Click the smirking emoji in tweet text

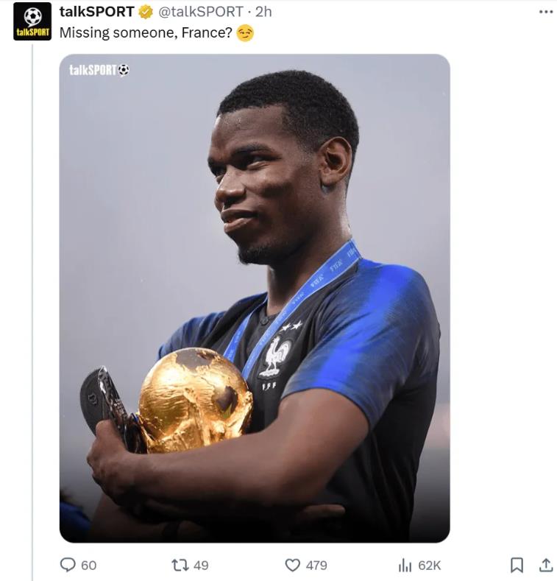point(245,33)
